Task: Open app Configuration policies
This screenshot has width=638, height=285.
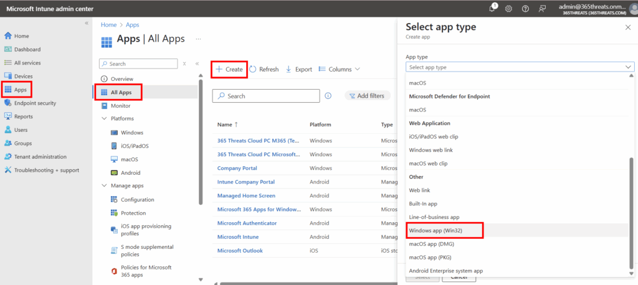Action: (x=138, y=200)
